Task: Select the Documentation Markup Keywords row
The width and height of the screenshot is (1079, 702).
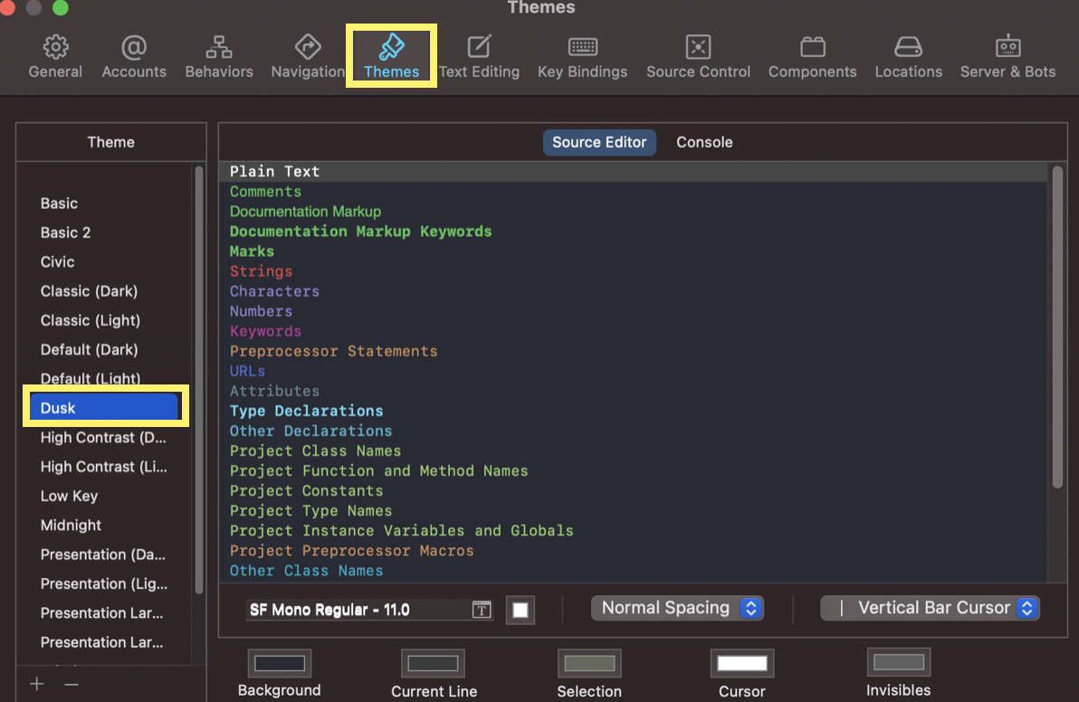Action: pyautogui.click(x=633, y=232)
